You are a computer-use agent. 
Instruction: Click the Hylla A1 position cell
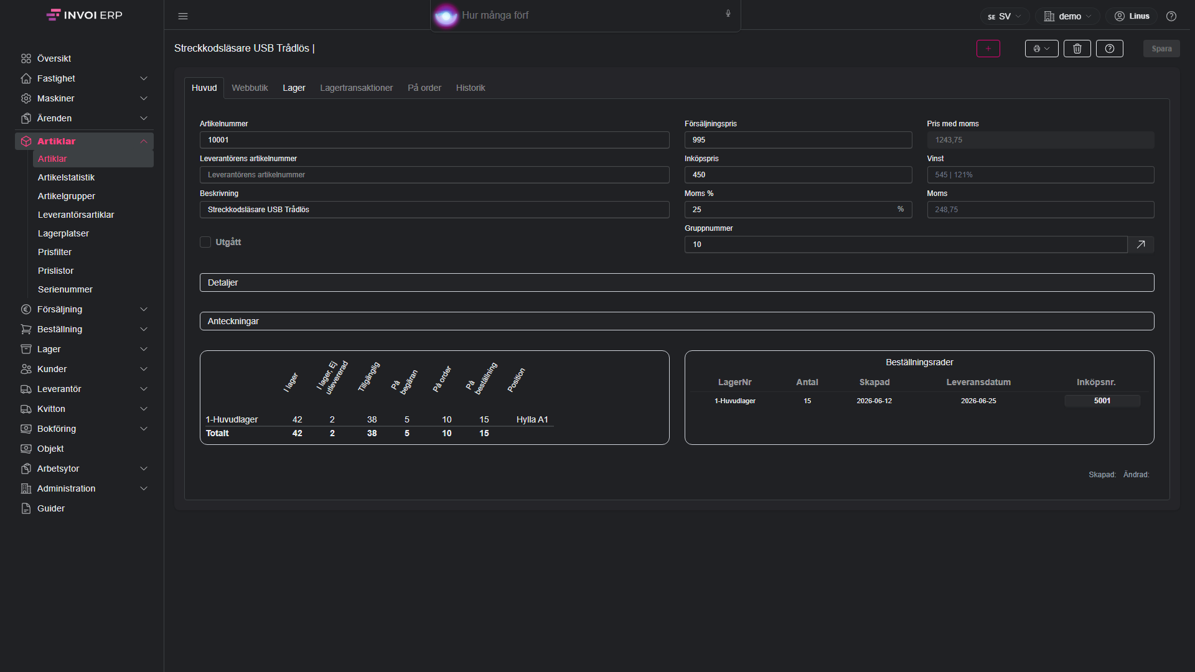(x=532, y=419)
